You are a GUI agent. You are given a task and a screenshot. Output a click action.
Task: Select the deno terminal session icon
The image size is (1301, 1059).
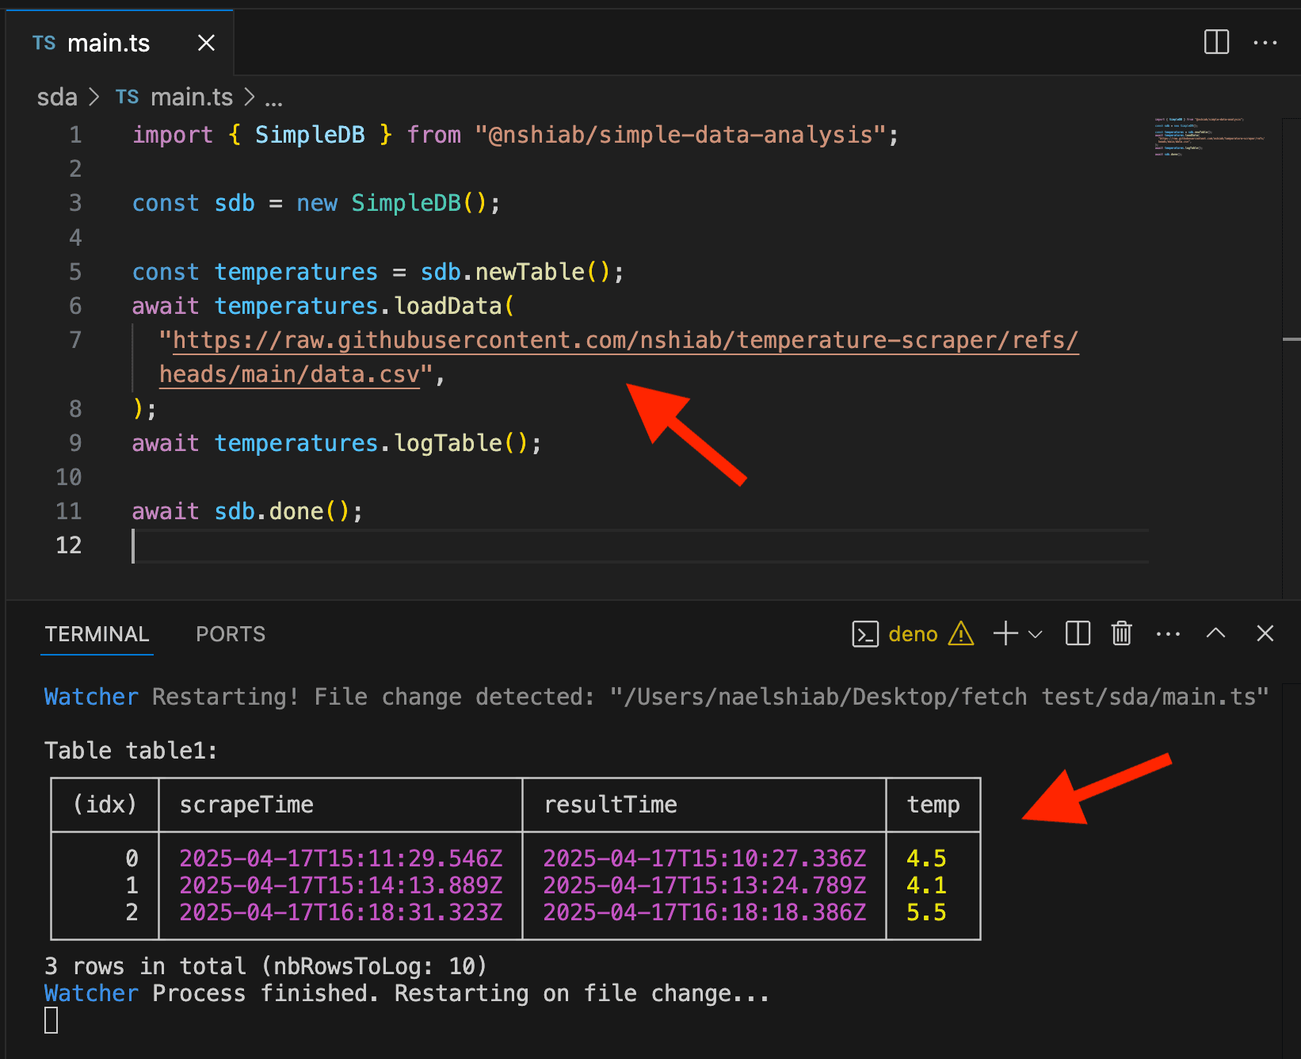pos(865,634)
